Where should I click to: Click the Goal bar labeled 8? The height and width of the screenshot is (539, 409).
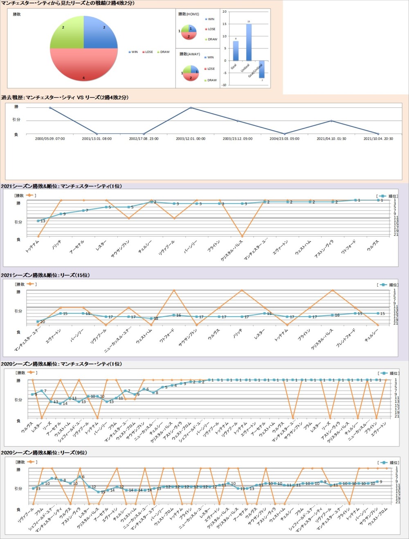pyautogui.click(x=236, y=51)
